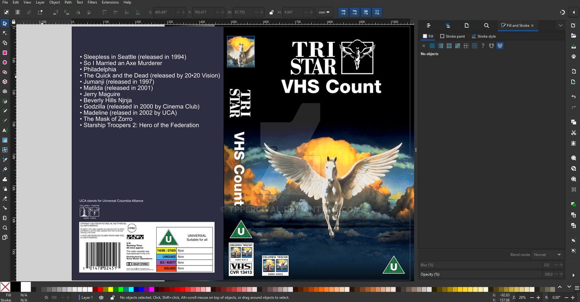Click the Opacity (%) field
Screen dimensions: 580x302
click(x=492, y=274)
